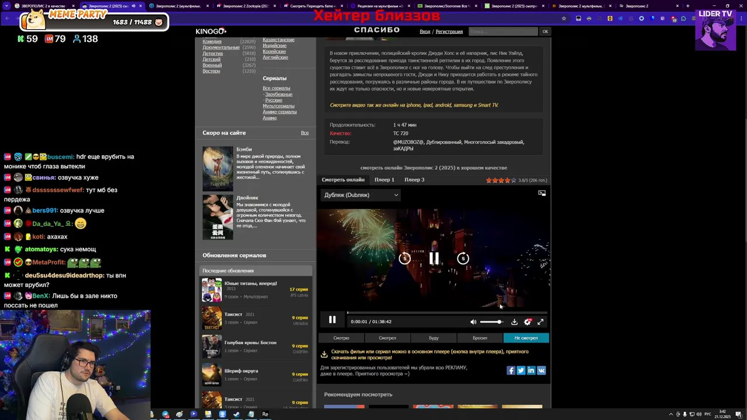This screenshot has width=747, height=420.
Task: Open the player settings gear
Action: point(528,322)
